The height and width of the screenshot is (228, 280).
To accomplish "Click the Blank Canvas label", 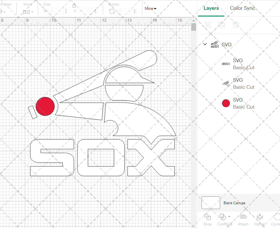I will [x=234, y=203].
